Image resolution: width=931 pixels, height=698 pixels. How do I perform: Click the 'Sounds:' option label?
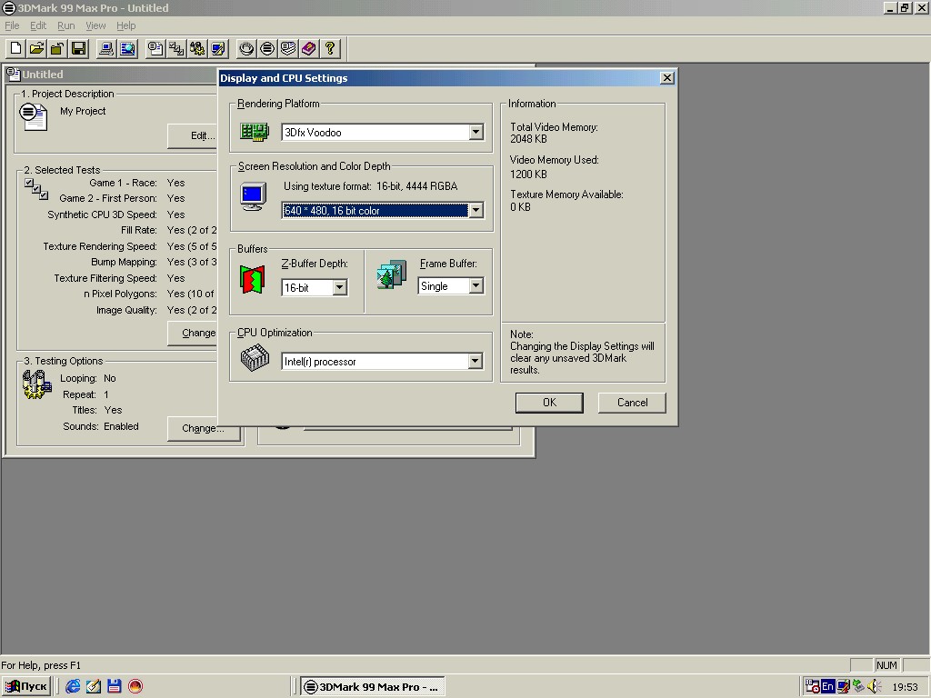click(x=81, y=426)
